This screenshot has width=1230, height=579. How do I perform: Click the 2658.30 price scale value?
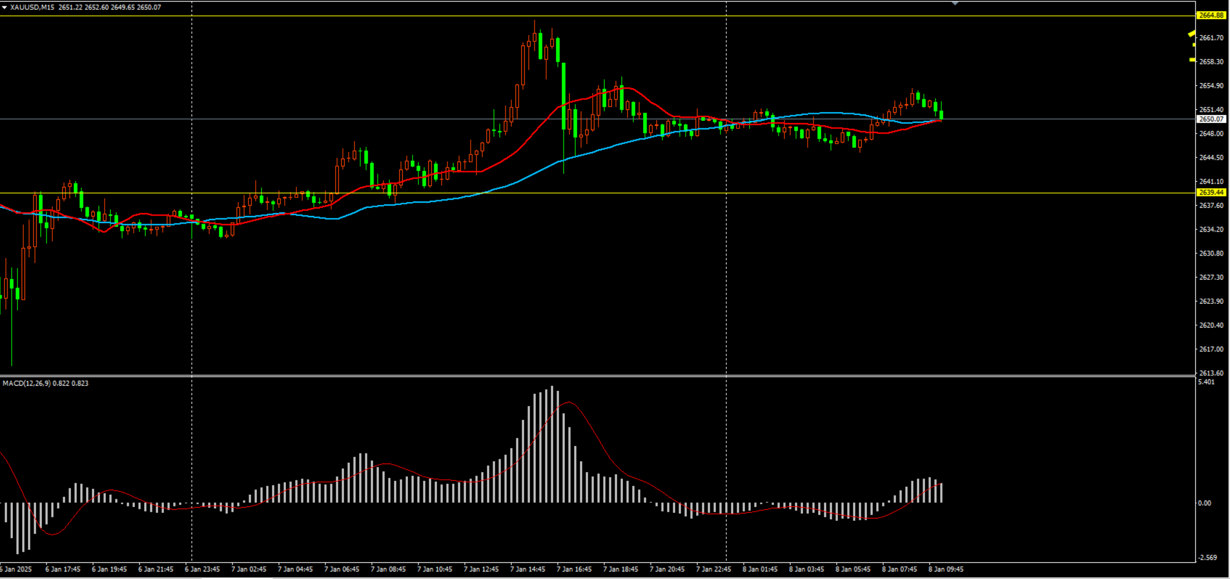pyautogui.click(x=1211, y=62)
